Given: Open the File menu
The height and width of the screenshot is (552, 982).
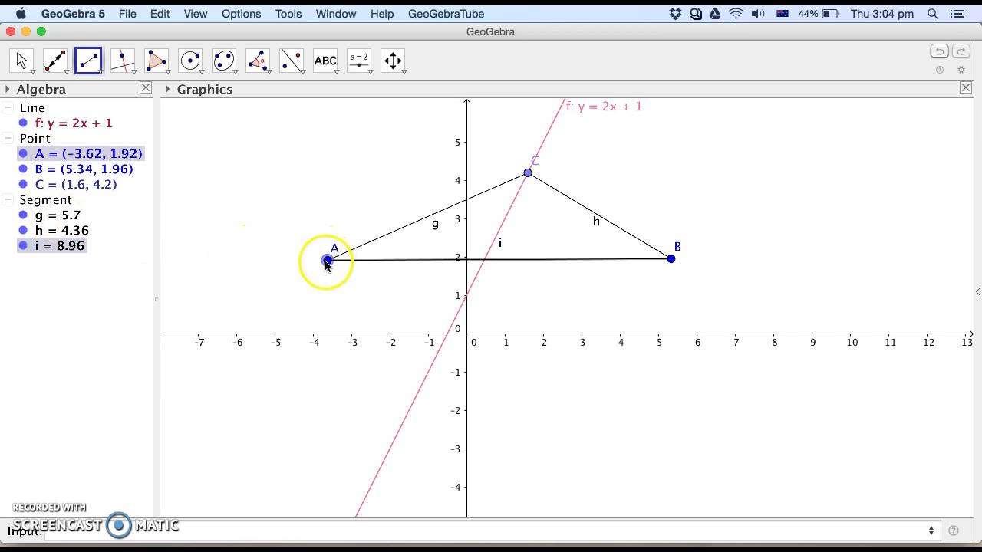Looking at the screenshot, I should (127, 14).
